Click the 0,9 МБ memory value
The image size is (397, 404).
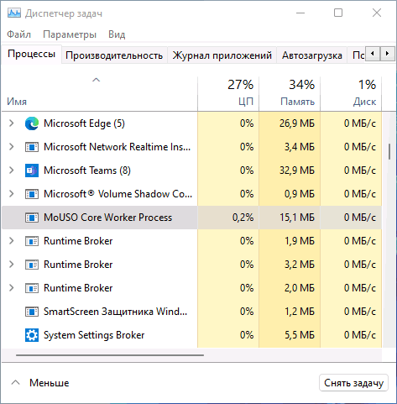tap(300, 194)
